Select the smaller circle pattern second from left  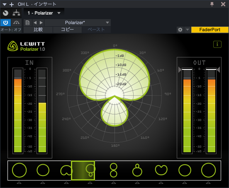(43, 170)
